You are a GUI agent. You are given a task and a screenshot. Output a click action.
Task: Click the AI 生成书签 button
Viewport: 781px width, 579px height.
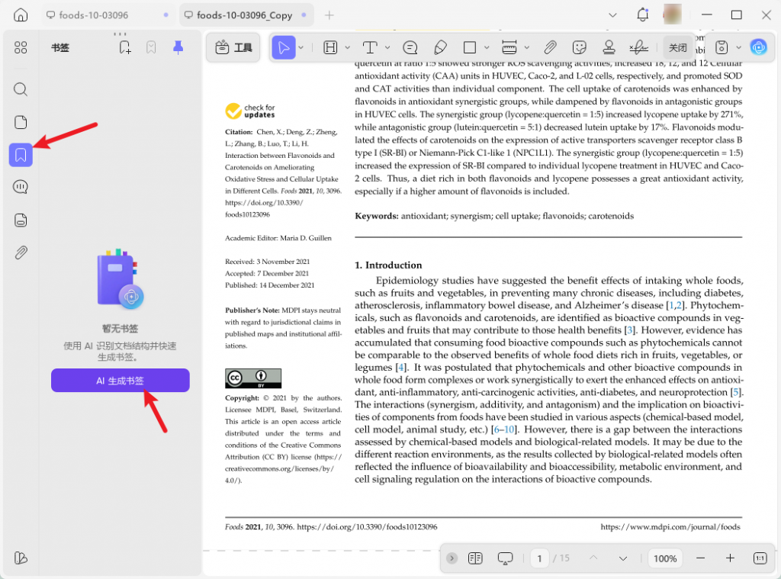pyautogui.click(x=120, y=381)
